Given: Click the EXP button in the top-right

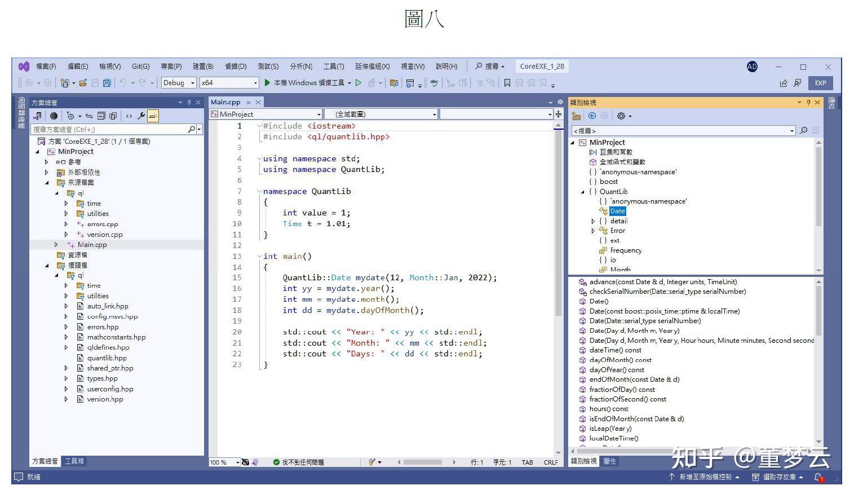Looking at the screenshot, I should point(820,83).
